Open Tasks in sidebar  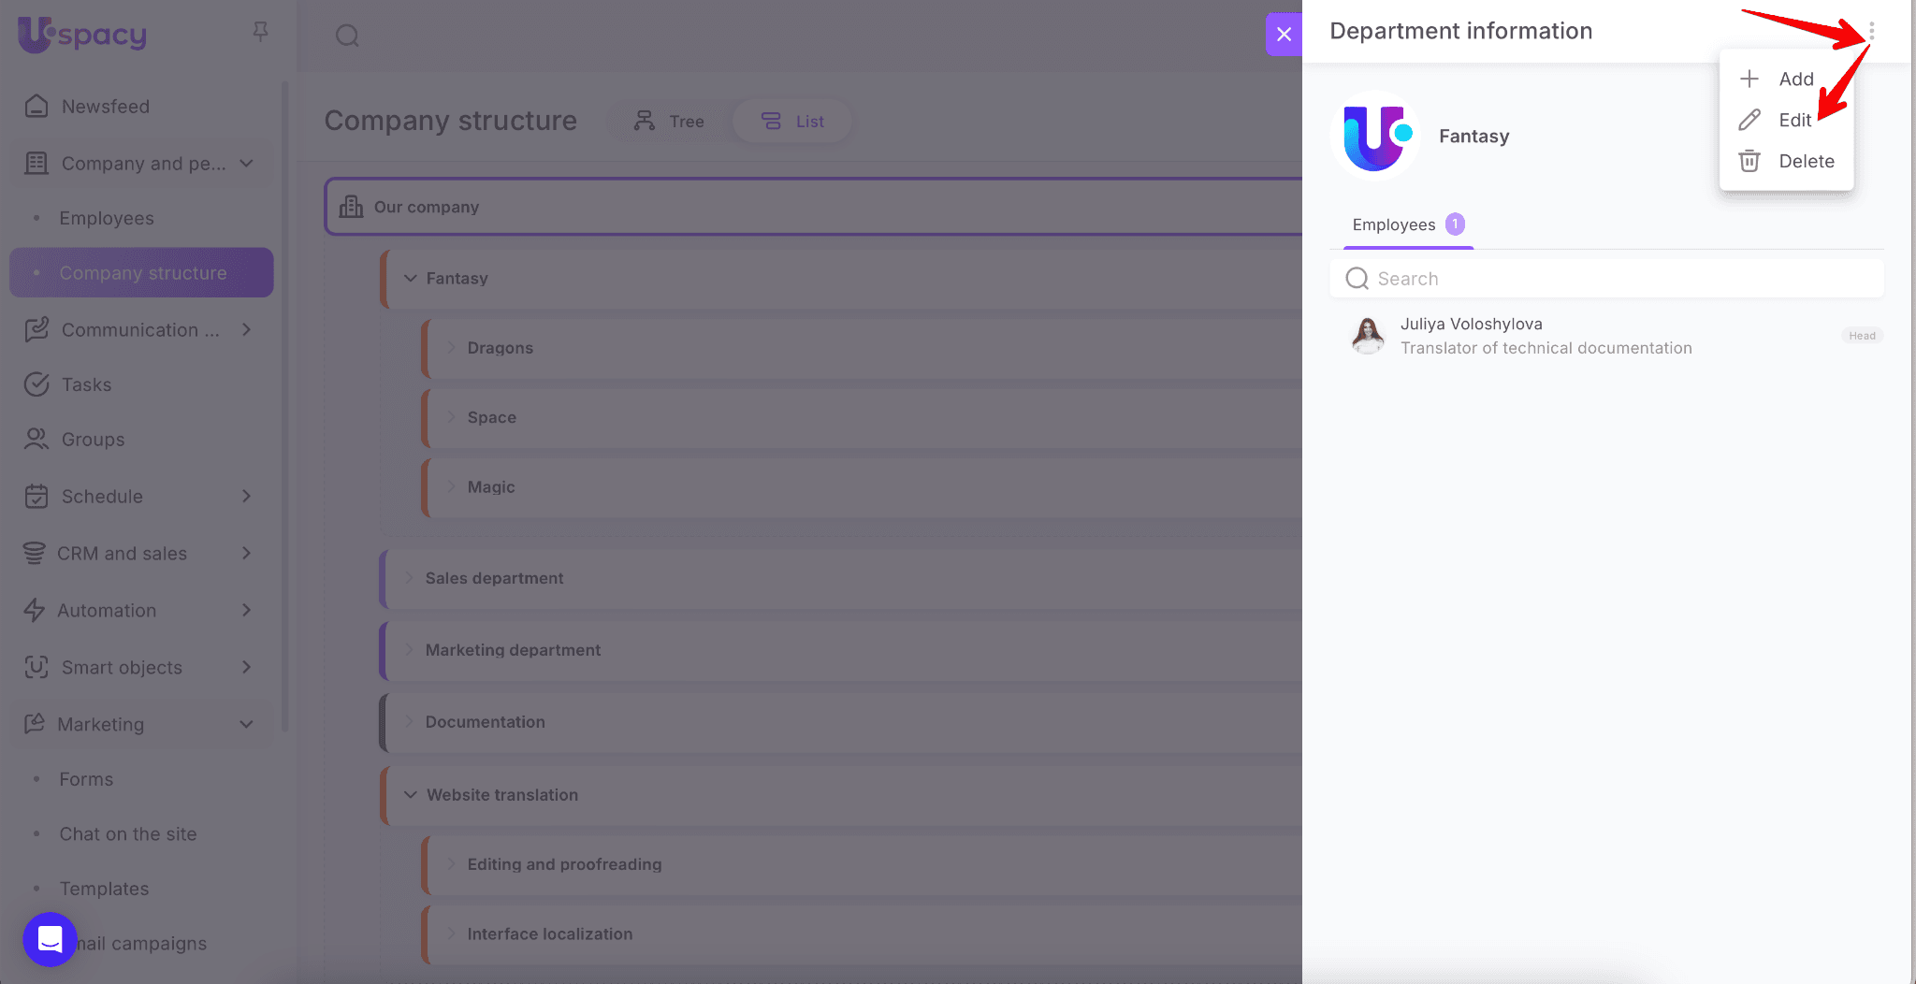pos(86,384)
